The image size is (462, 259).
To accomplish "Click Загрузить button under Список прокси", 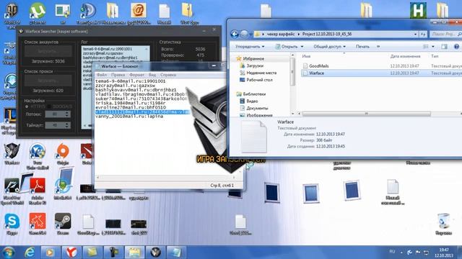I will click(48, 80).
